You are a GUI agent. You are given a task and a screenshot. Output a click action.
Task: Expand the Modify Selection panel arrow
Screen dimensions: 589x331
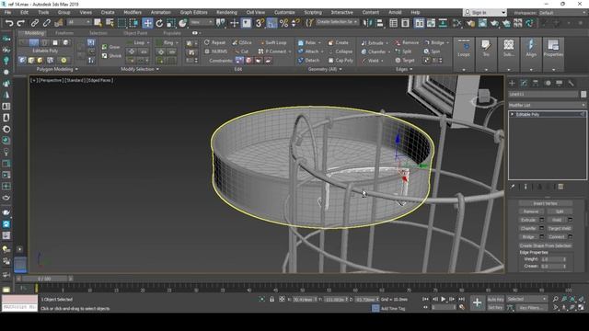157,69
